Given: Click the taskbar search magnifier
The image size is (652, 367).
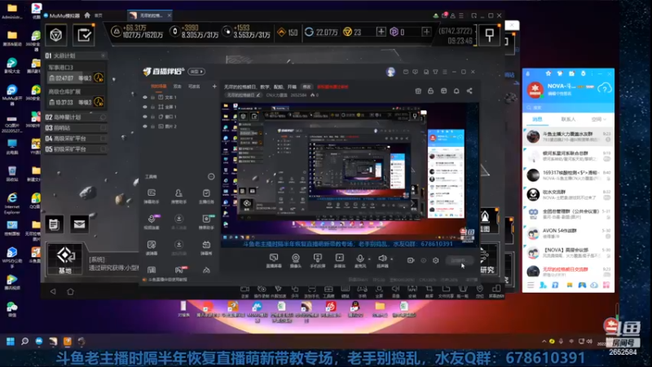Looking at the screenshot, I should click(24, 342).
